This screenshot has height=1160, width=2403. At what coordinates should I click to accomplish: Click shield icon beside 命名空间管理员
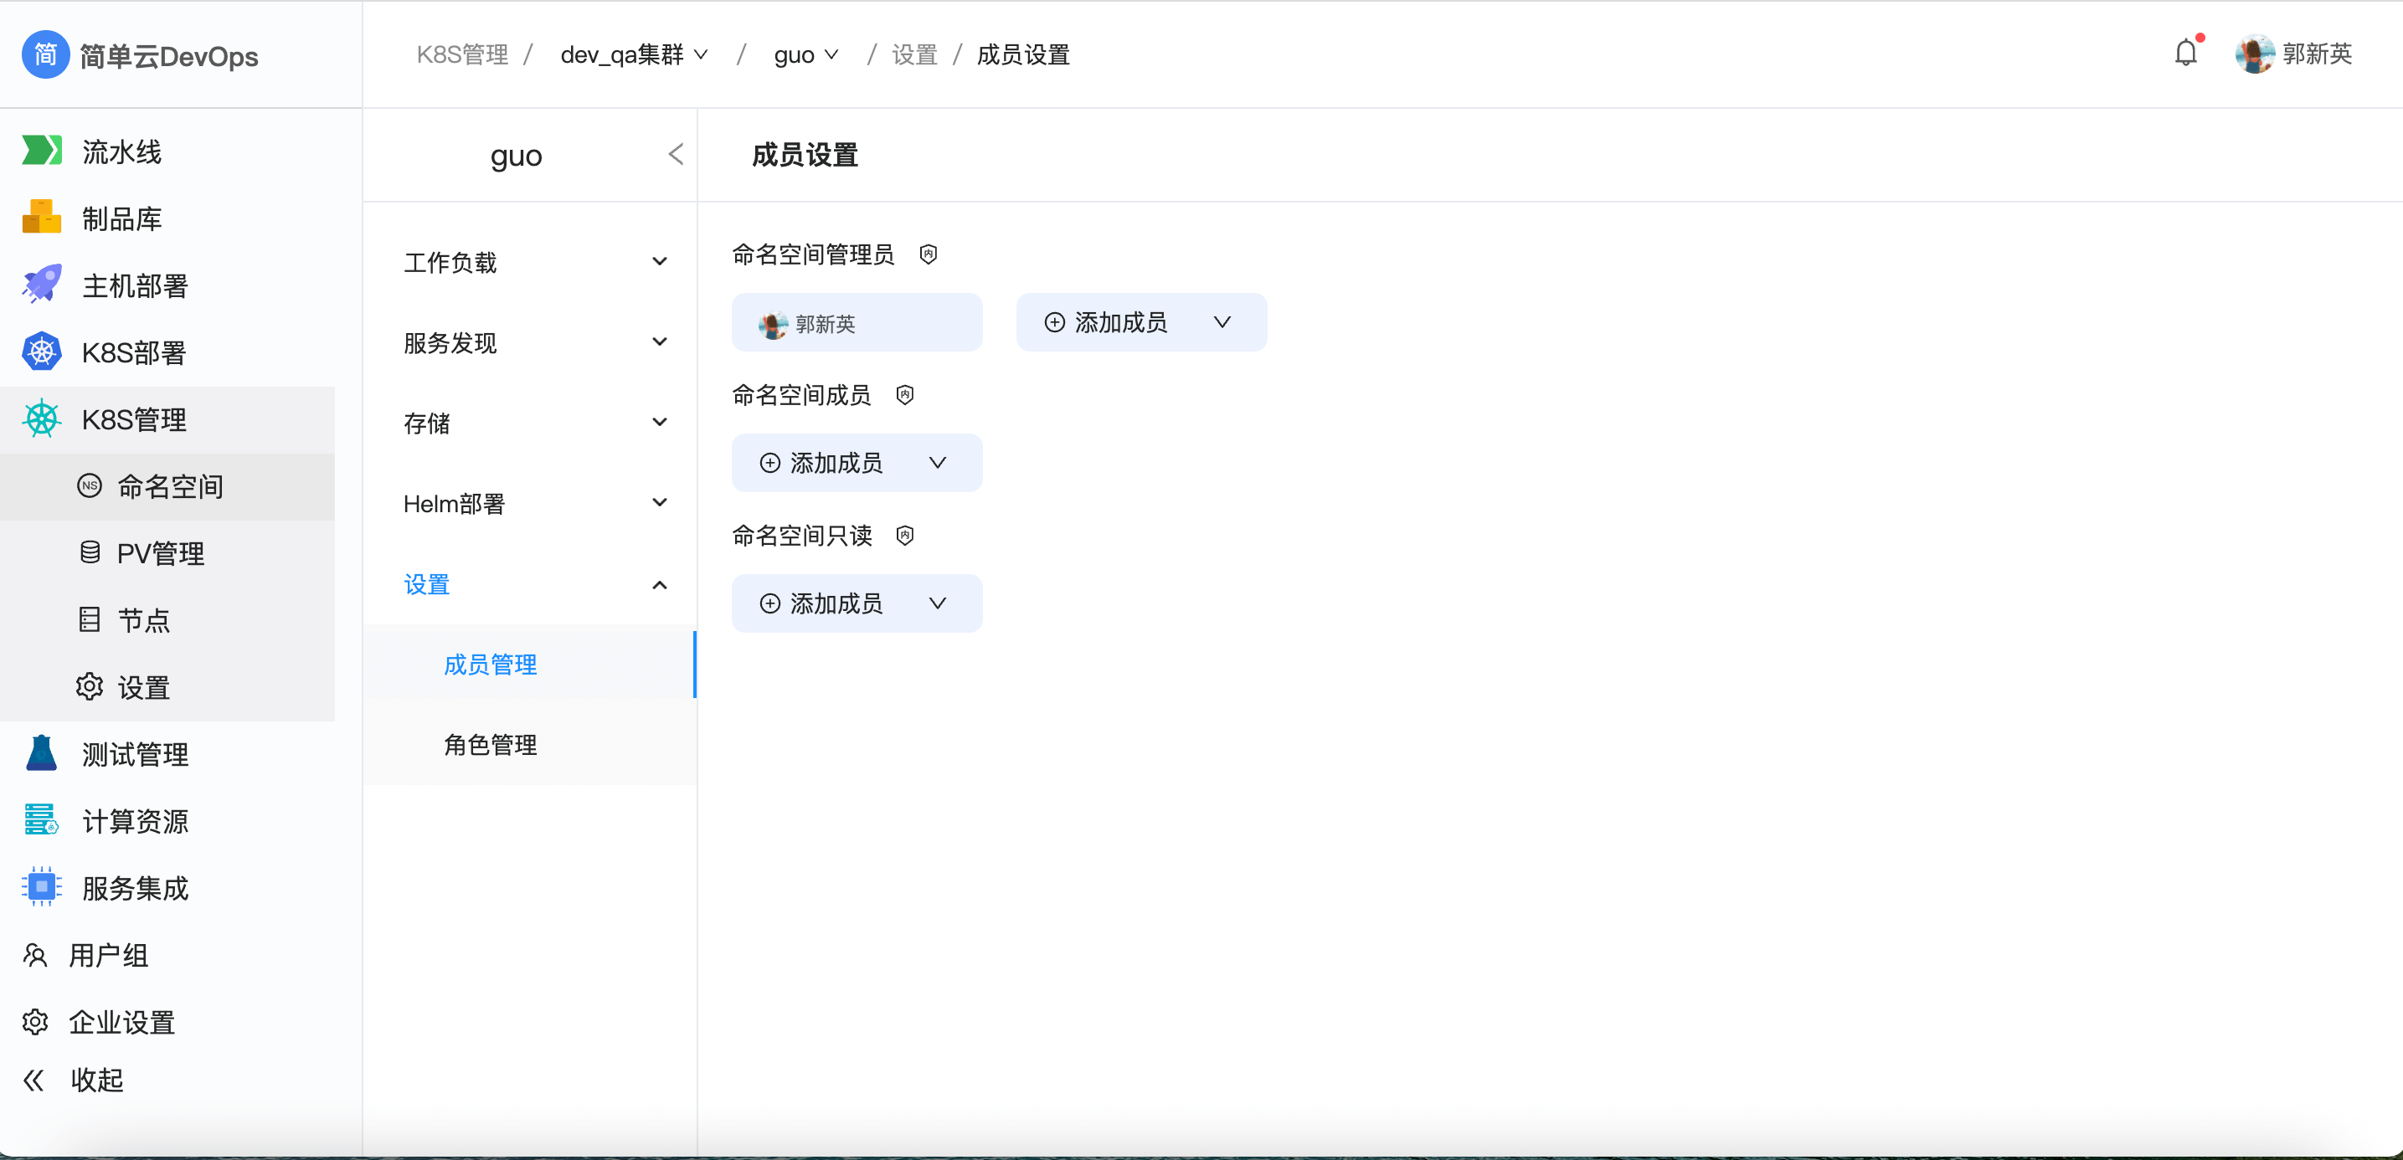(x=927, y=254)
